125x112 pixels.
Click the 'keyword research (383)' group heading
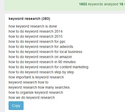coord(29,19)
